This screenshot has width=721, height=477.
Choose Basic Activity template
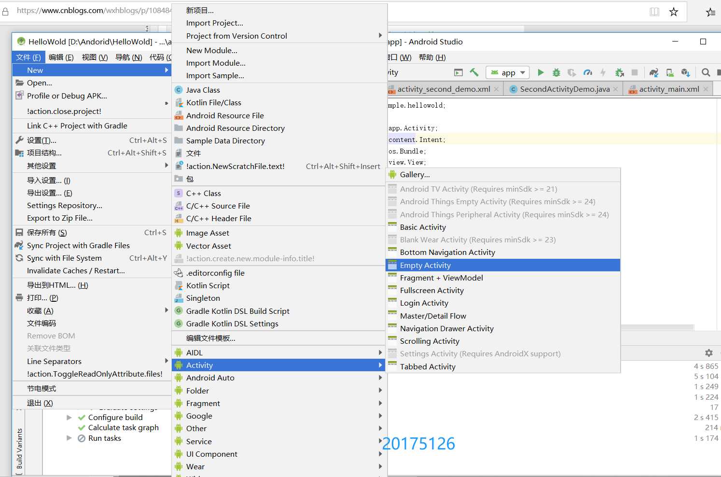tap(503, 227)
